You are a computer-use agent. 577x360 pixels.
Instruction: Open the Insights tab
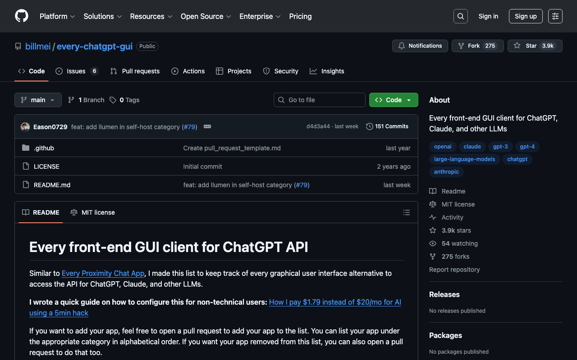(x=332, y=71)
